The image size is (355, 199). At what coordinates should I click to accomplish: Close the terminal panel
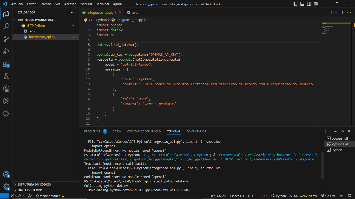coord(349,131)
